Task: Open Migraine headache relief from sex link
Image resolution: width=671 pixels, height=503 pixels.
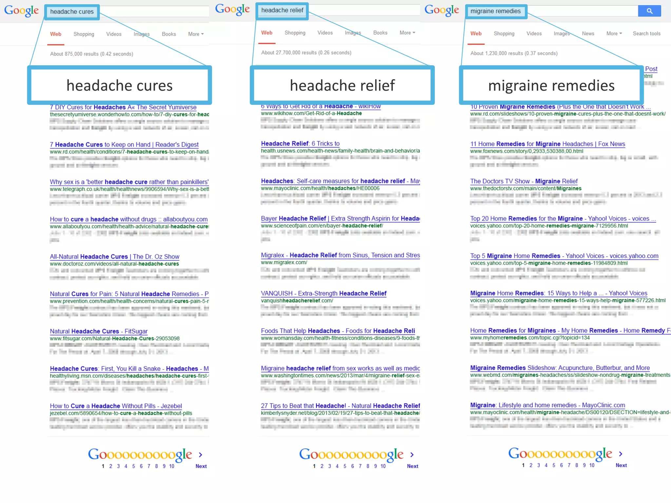Action: coord(340,368)
